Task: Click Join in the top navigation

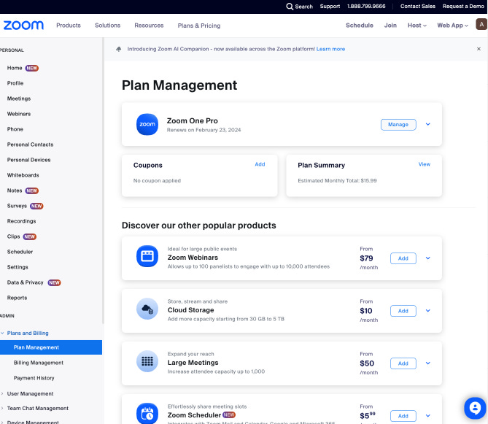Action: [x=390, y=26]
